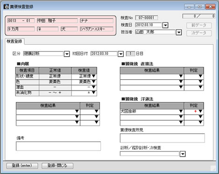This screenshot has width=219, height=174.
Task: Open 形状・硬度 検査値 dropdown arrow
Action: tap(94, 76)
